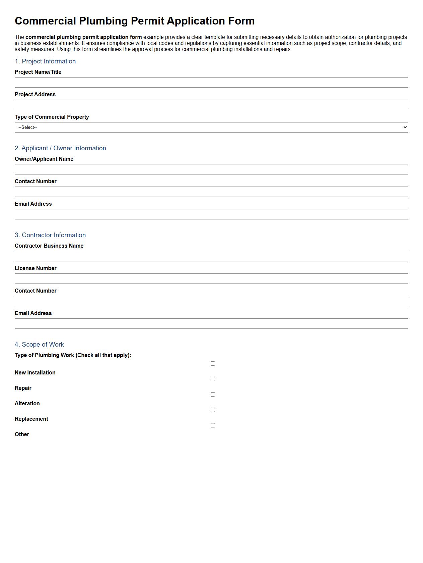The width and height of the screenshot is (423, 563).
Task: Click the Project Address input box
Action: click(211, 104)
